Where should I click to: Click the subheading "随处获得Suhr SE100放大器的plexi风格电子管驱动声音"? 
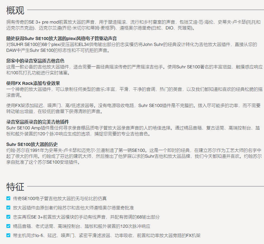(62, 38)
